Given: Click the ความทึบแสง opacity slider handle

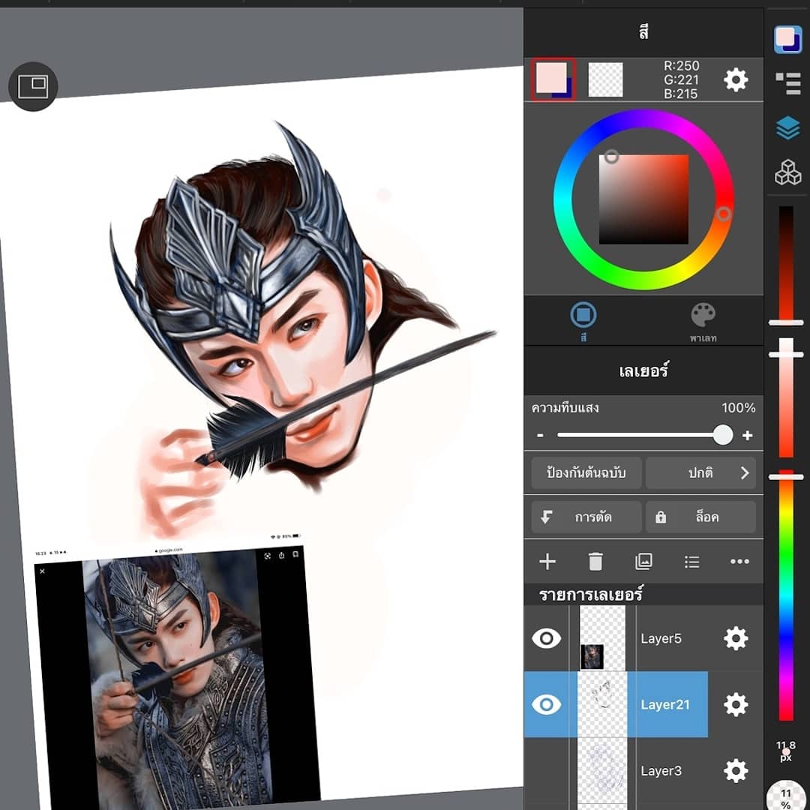Looking at the screenshot, I should (x=723, y=435).
